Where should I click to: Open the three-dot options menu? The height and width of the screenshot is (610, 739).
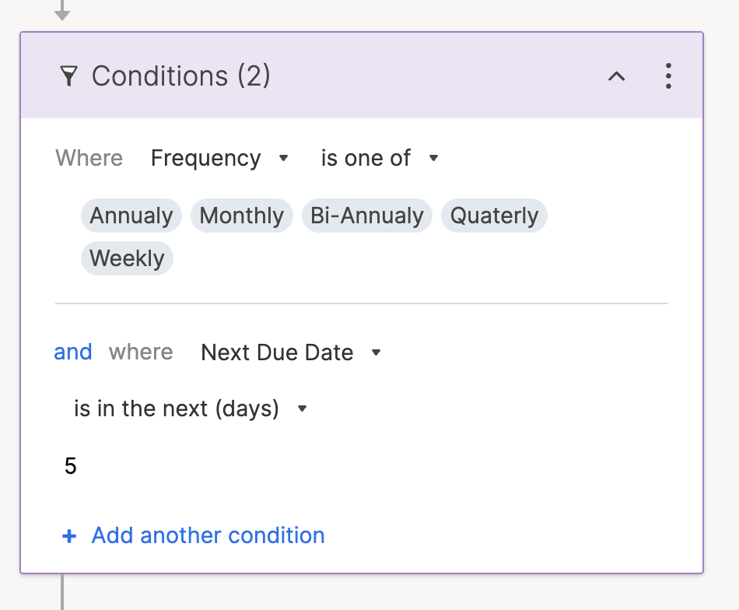(668, 76)
